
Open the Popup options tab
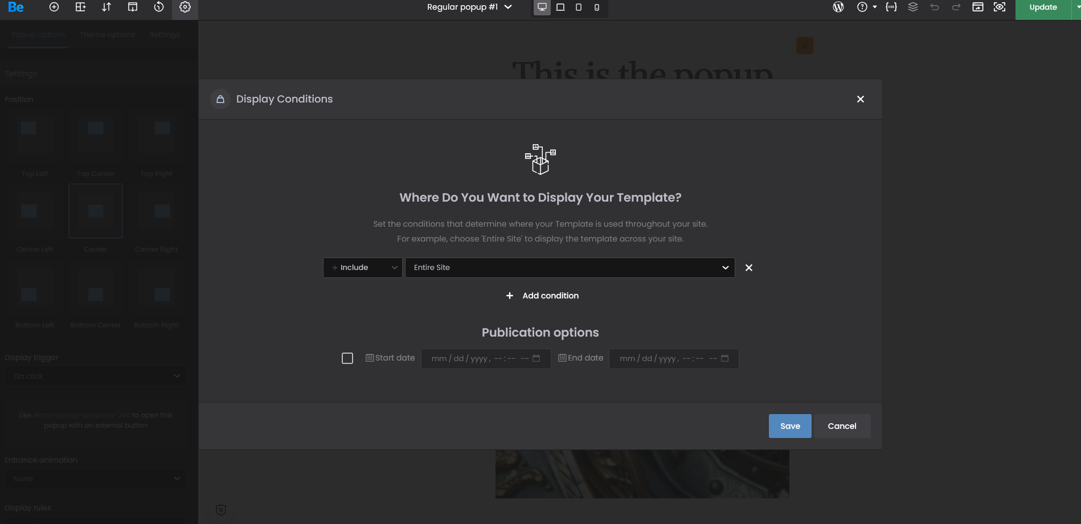[38, 35]
